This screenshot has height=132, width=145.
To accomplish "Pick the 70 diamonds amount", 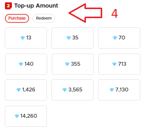I will [119, 38].
